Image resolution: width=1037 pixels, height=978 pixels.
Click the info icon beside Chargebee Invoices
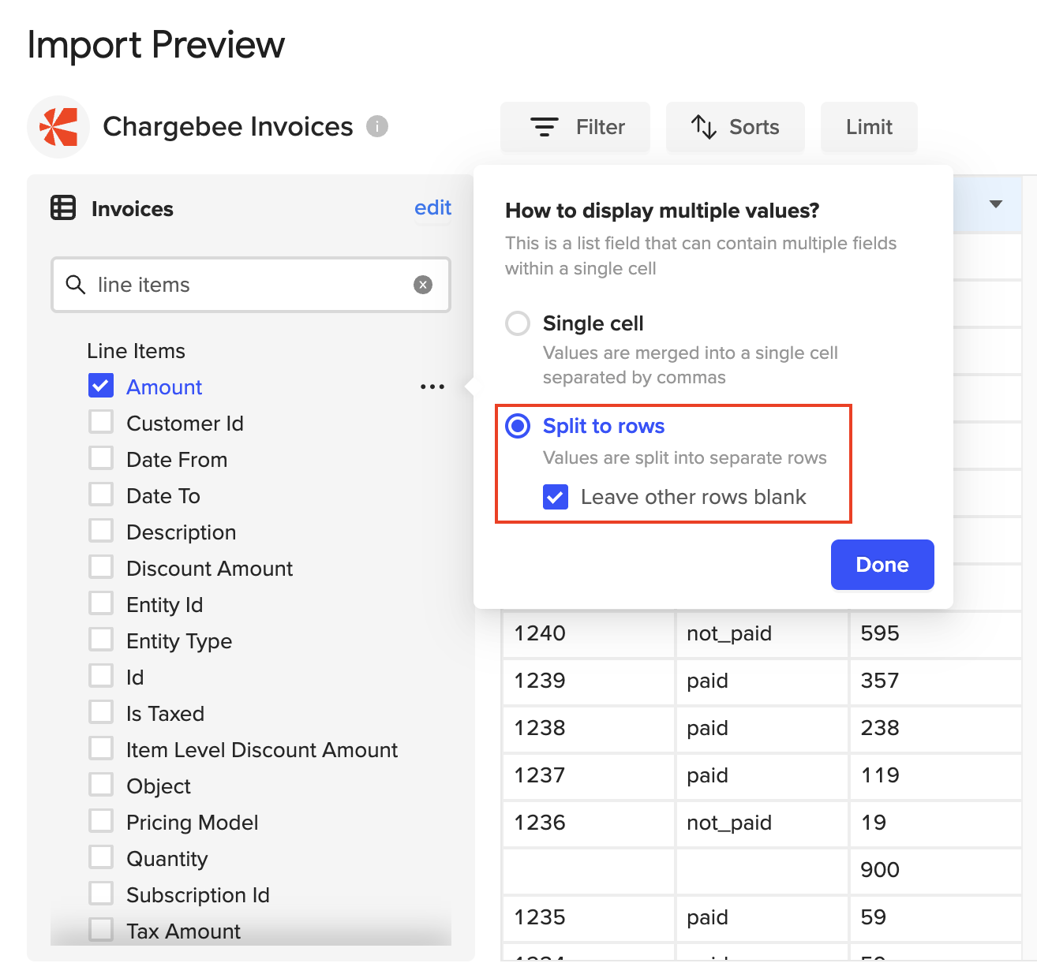point(377,126)
